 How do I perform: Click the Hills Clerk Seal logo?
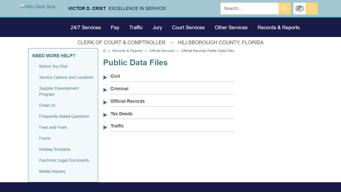pos(38,7)
